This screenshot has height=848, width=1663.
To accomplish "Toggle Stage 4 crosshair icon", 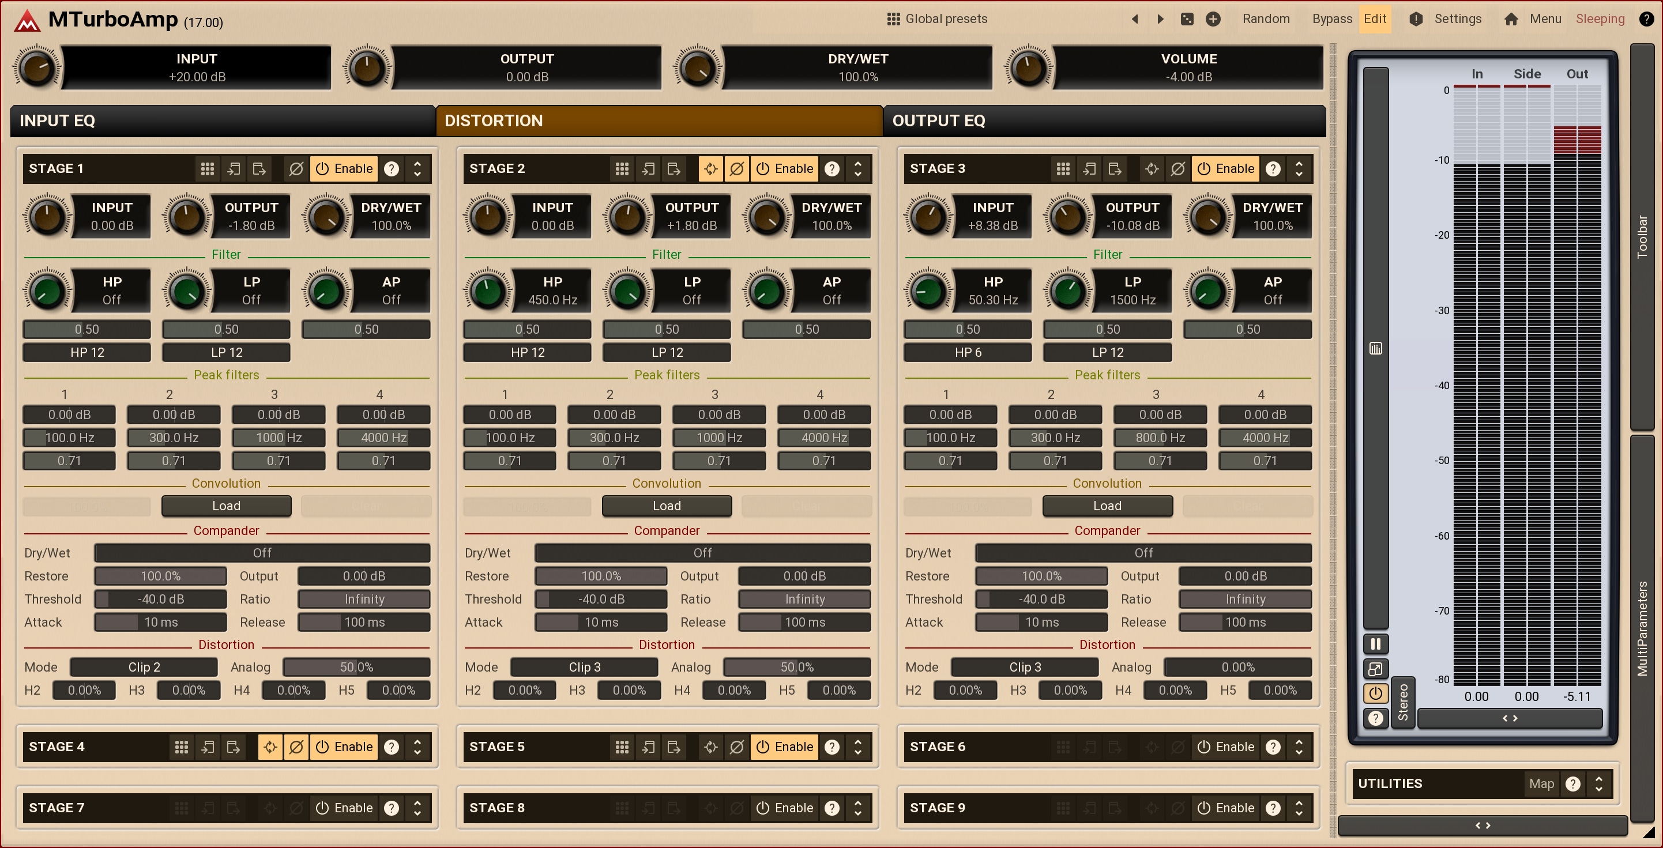I will tap(270, 747).
